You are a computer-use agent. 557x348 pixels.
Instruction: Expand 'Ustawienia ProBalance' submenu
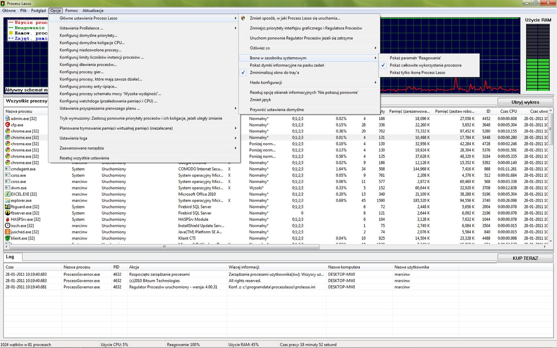pos(144,28)
